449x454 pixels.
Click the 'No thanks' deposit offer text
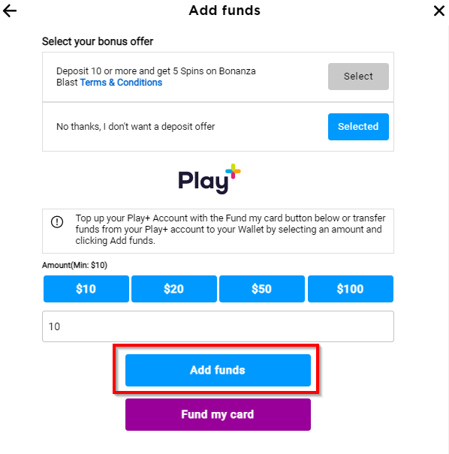pos(136,127)
